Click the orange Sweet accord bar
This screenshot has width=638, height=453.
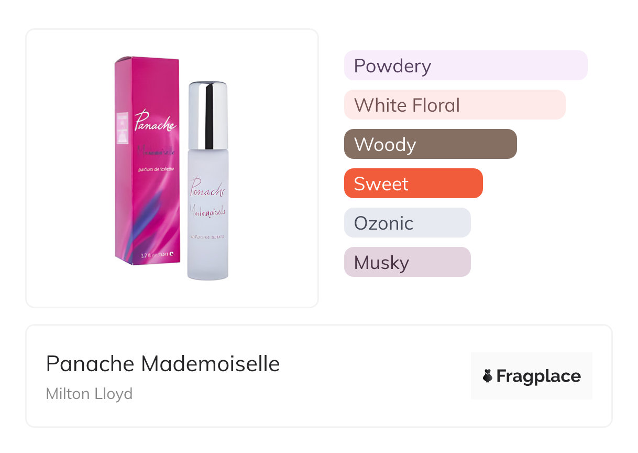413,184
